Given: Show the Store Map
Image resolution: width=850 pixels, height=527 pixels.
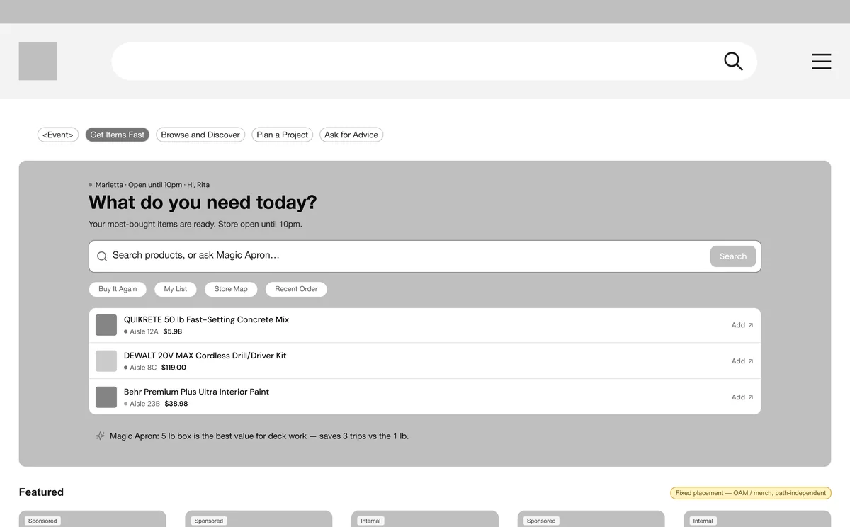Looking at the screenshot, I should tap(231, 289).
